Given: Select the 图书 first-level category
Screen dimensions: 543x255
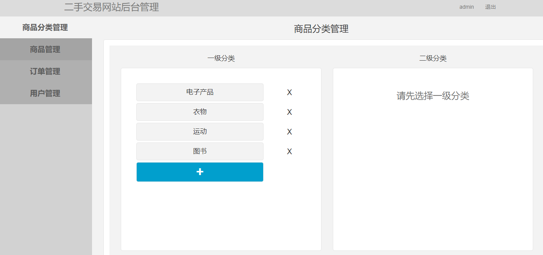Looking at the screenshot, I should (200, 151).
